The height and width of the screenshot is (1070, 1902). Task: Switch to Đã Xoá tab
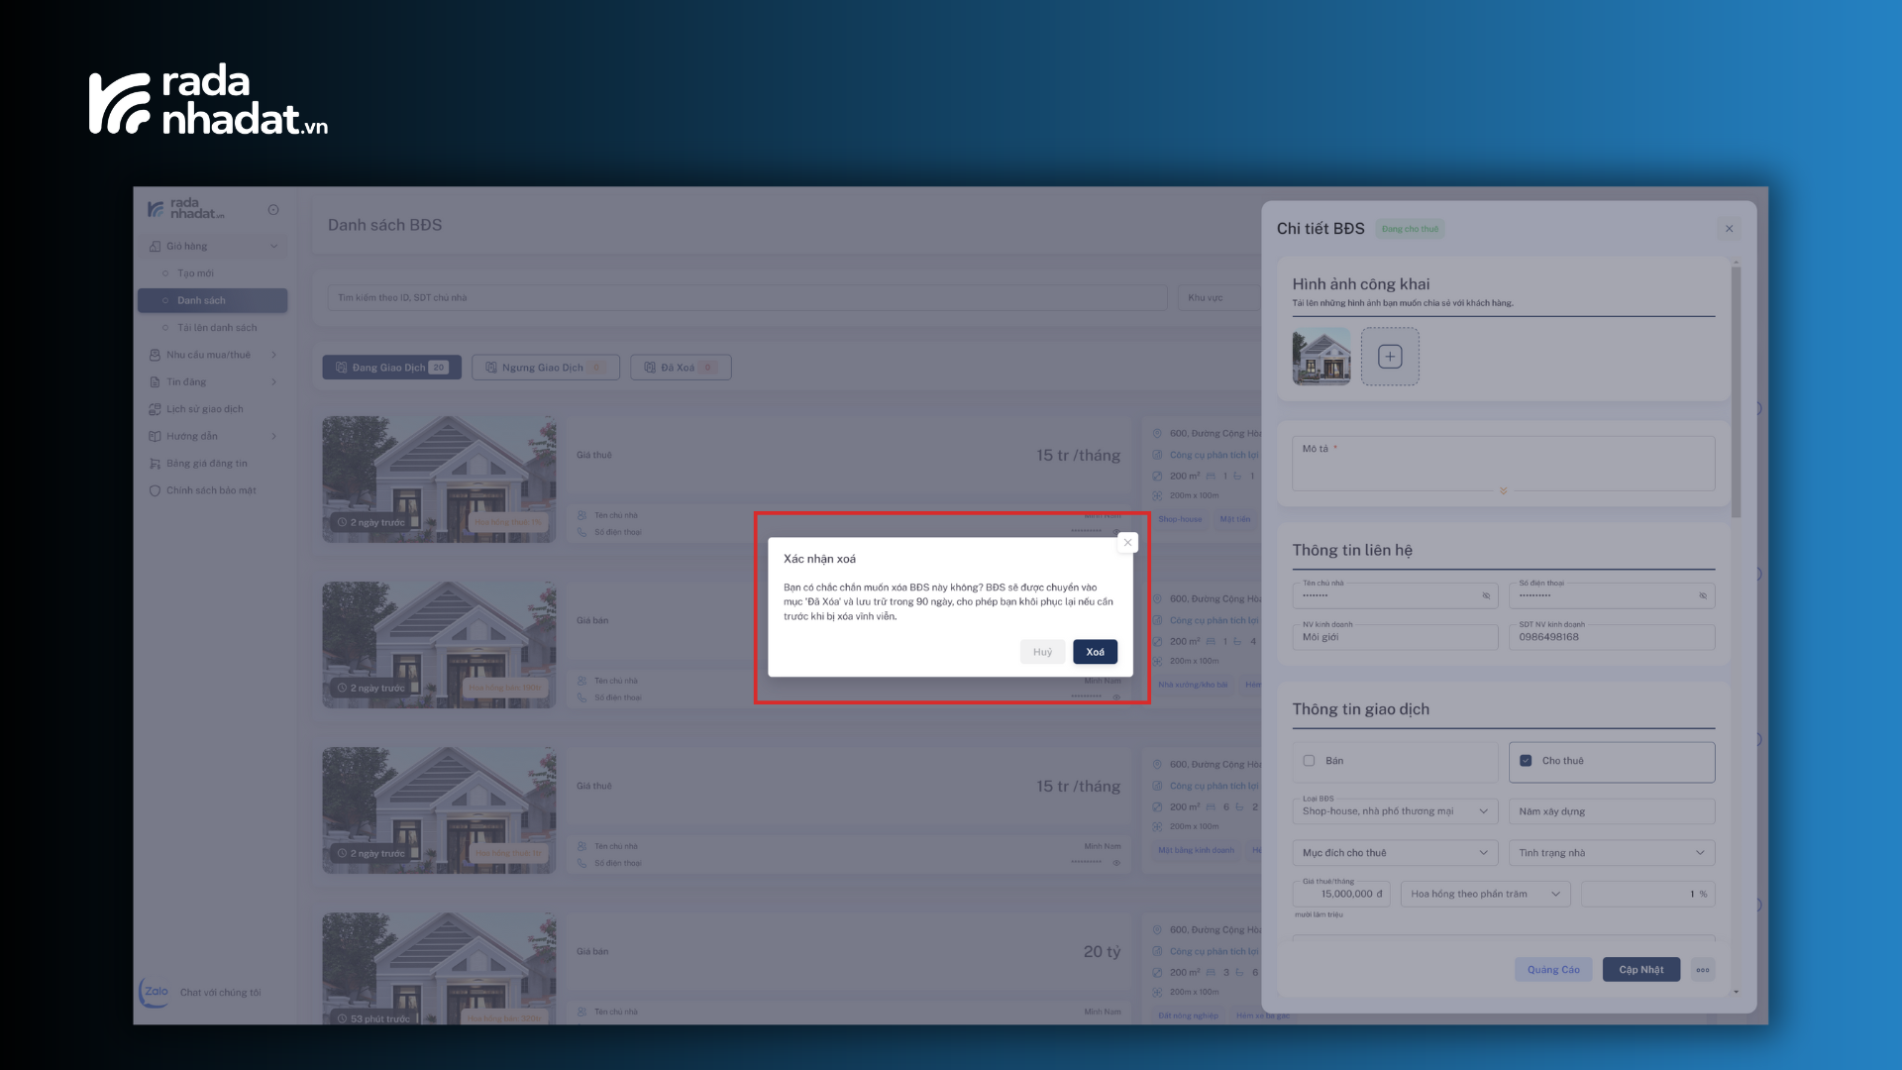(x=681, y=368)
